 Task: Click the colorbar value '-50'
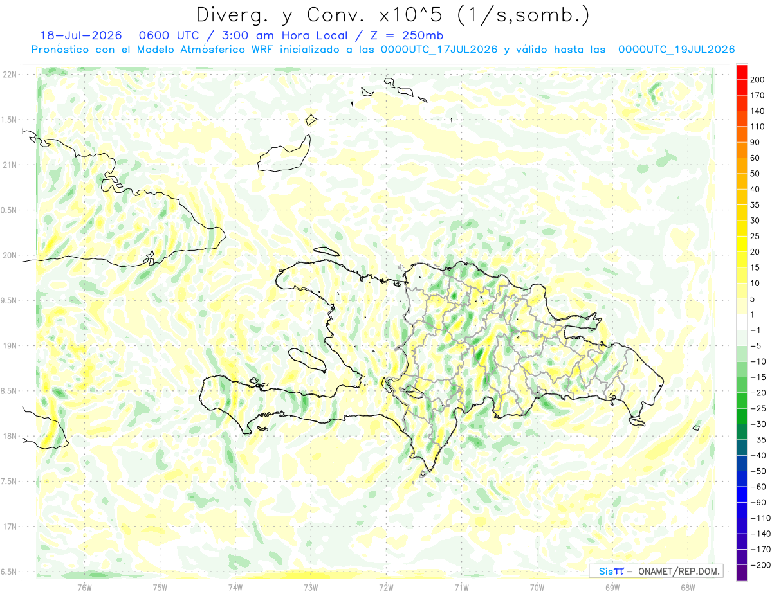[x=758, y=471]
